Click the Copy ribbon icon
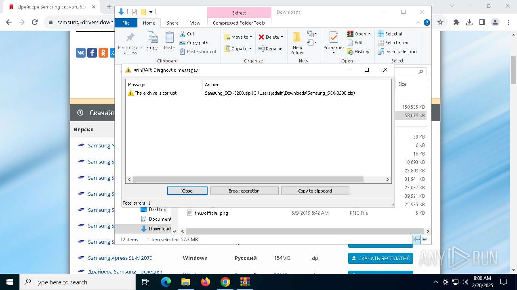 pyautogui.click(x=152, y=41)
